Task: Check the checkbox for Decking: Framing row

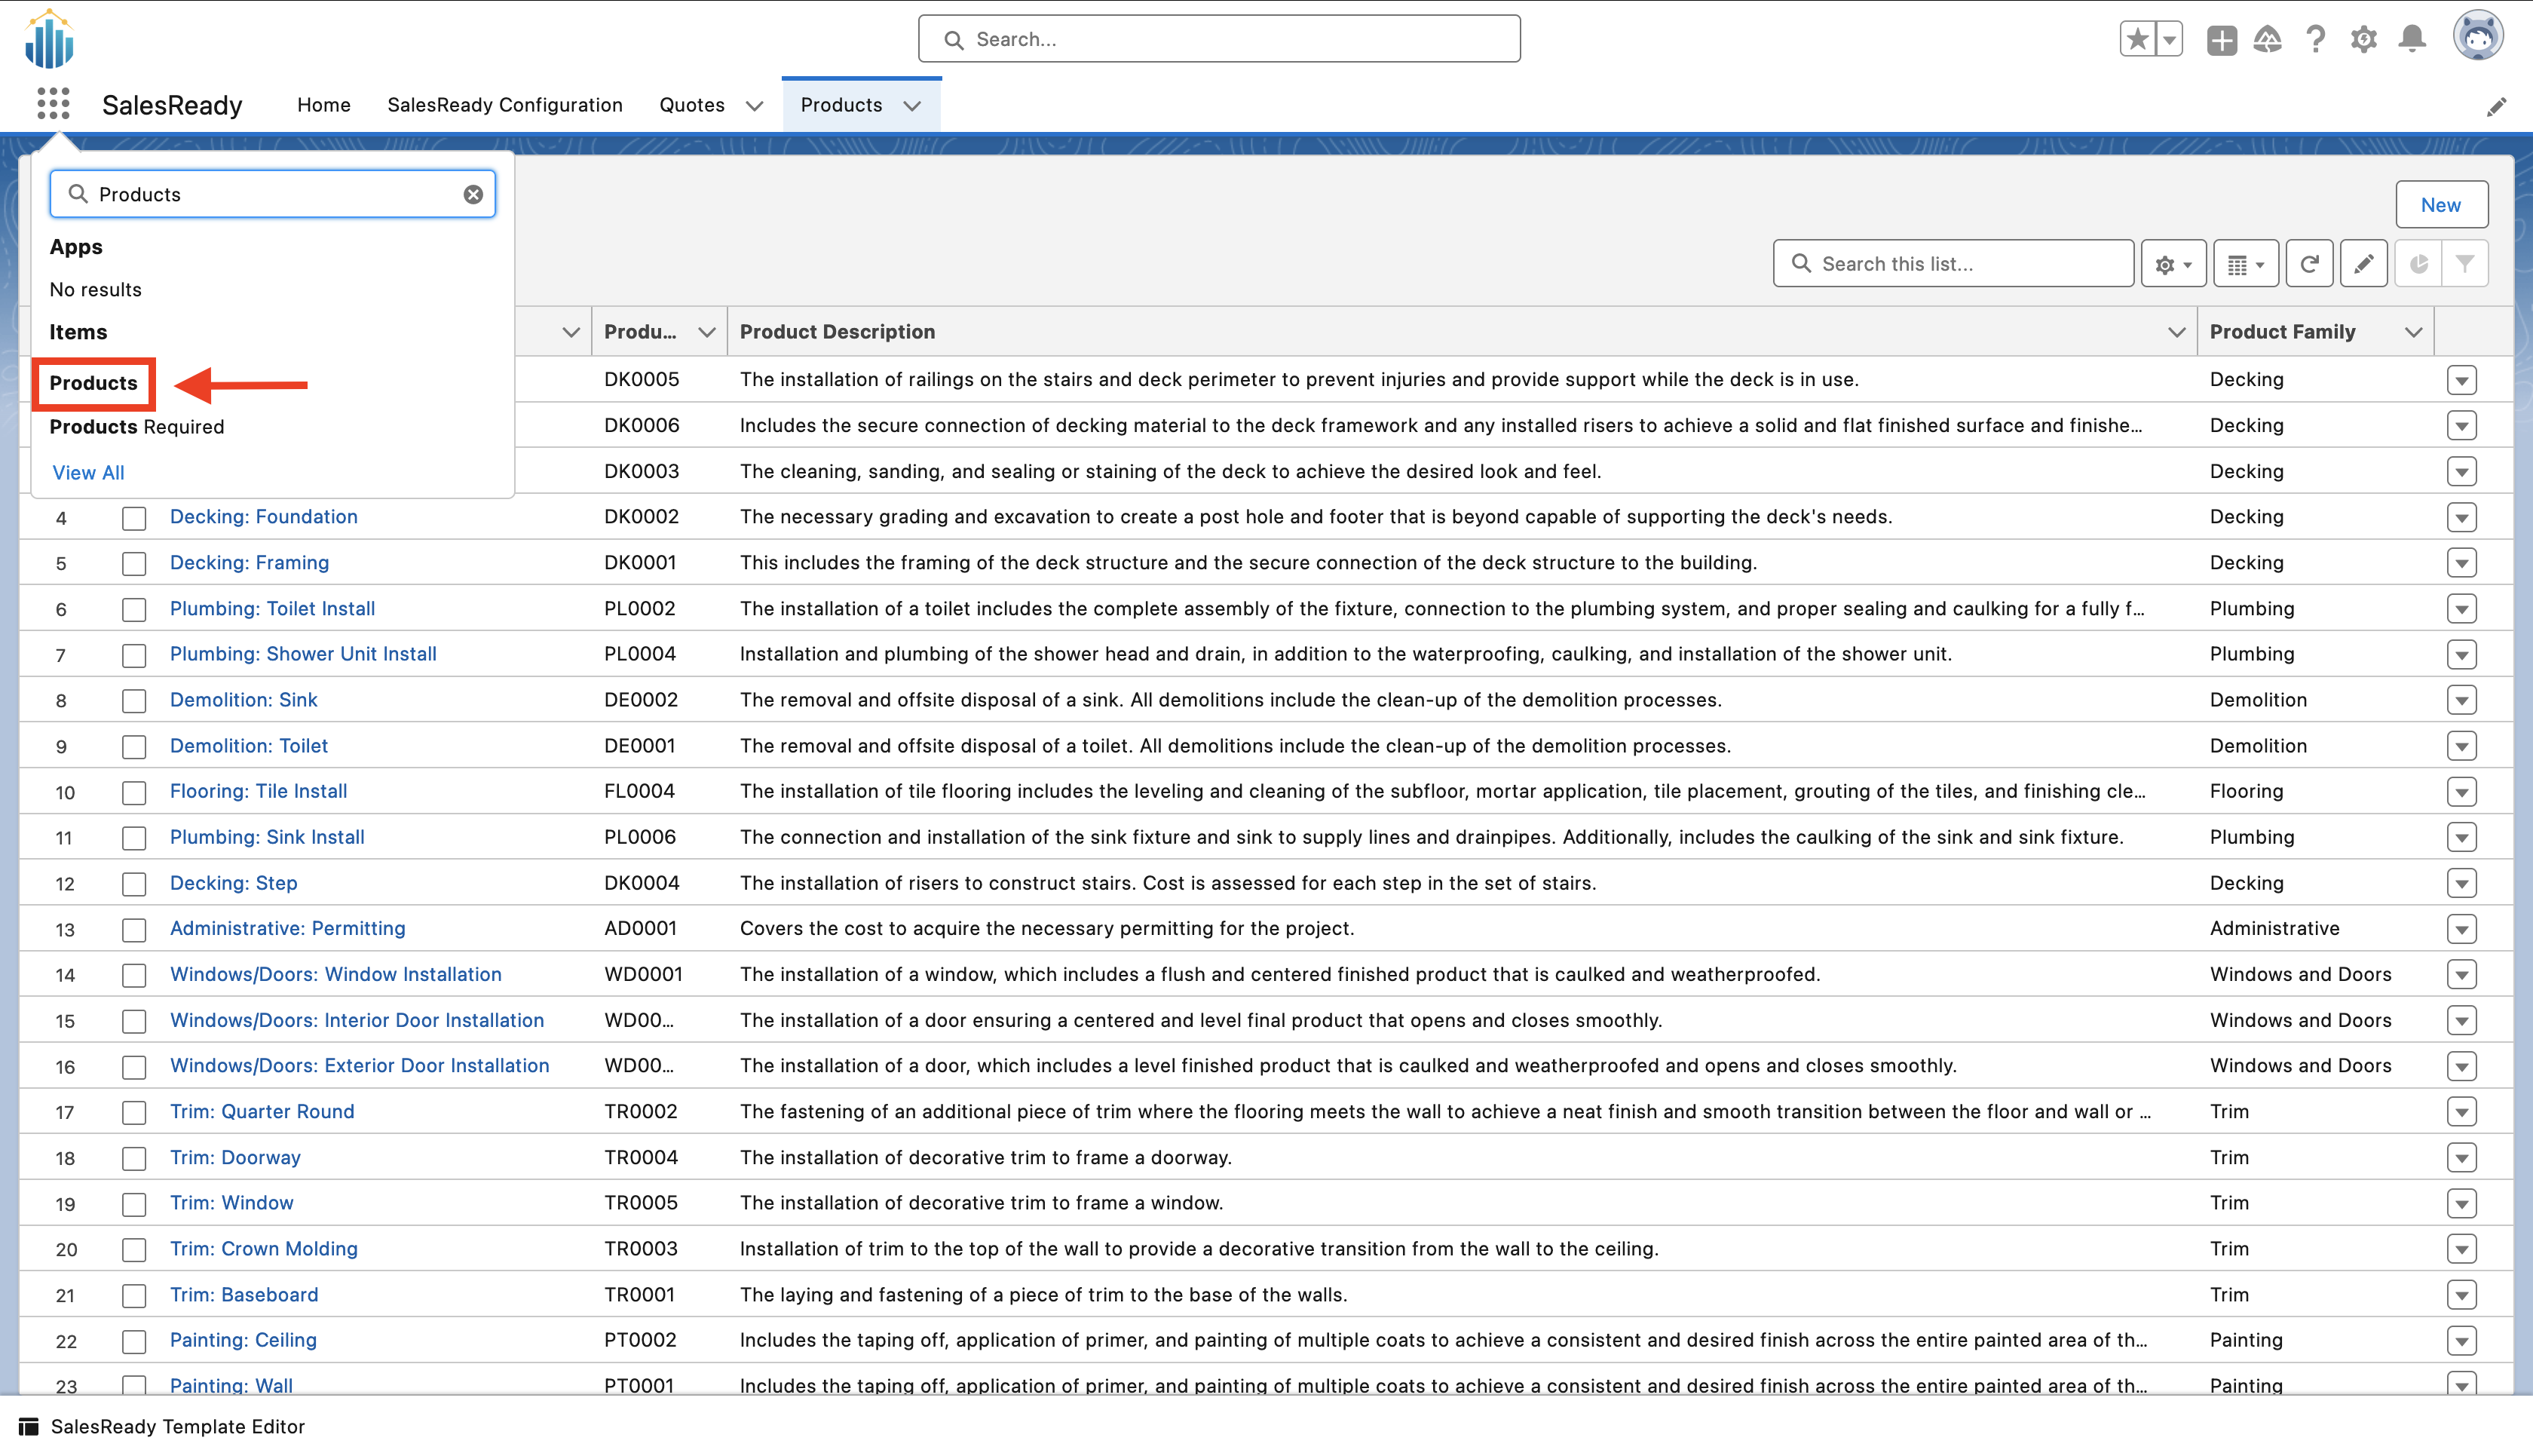Action: pyautogui.click(x=134, y=563)
